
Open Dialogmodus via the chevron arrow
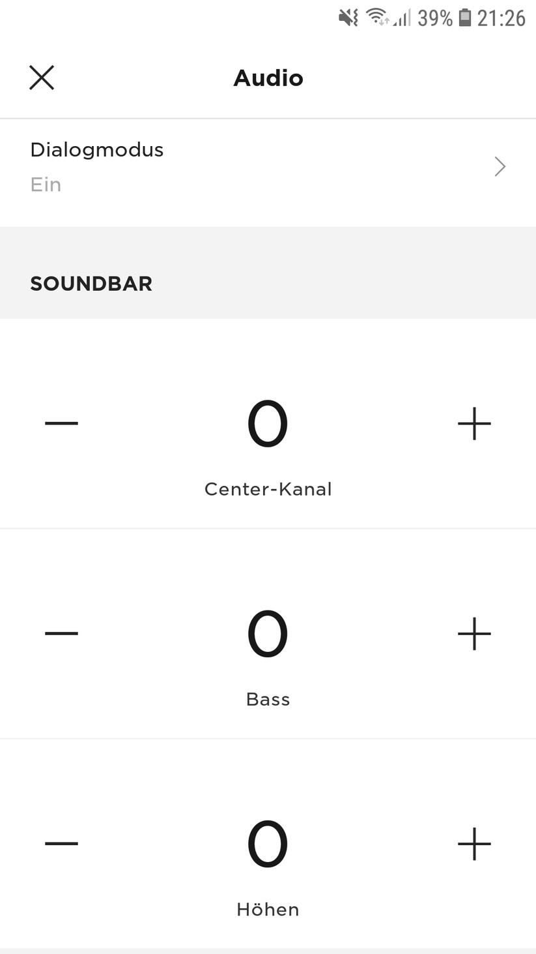point(500,167)
